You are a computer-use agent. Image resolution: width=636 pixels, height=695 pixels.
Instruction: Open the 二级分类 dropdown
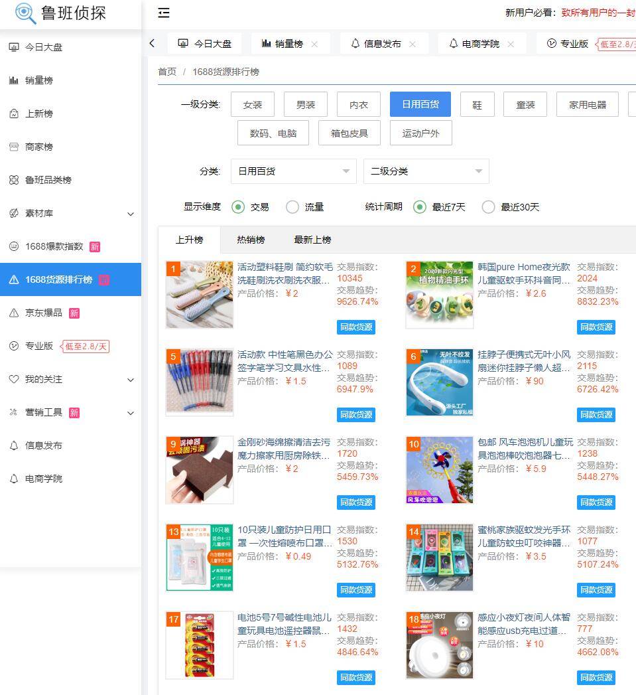[426, 171]
